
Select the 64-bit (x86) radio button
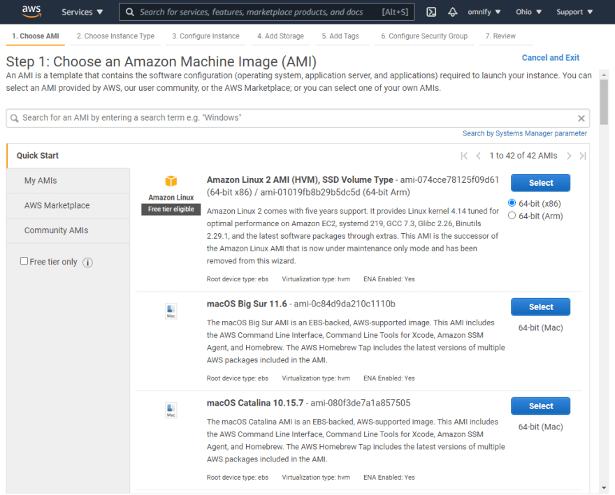512,203
